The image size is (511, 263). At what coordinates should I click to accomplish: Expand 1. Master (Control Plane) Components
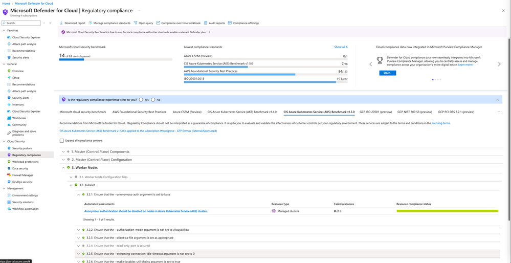[63, 152]
